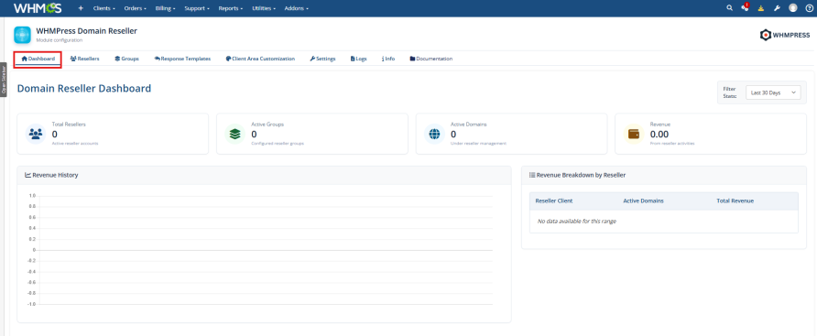Open the Support dropdown menu

[197, 8]
